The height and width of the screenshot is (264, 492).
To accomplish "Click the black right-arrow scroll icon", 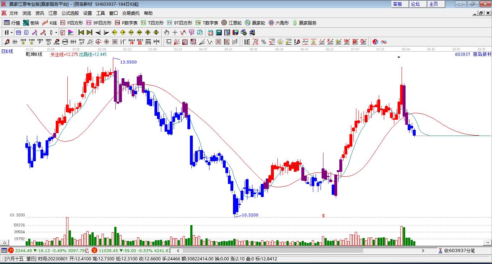I will point(106,32).
